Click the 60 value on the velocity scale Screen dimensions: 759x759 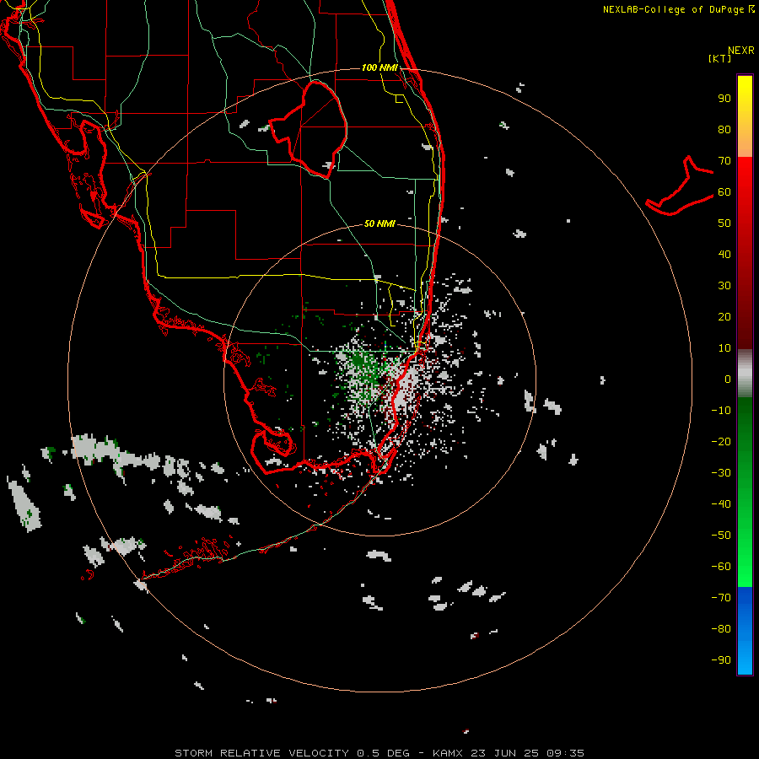724,192
